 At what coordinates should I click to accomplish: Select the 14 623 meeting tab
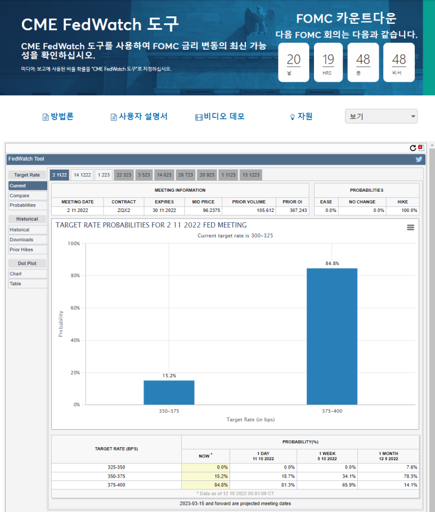click(164, 175)
